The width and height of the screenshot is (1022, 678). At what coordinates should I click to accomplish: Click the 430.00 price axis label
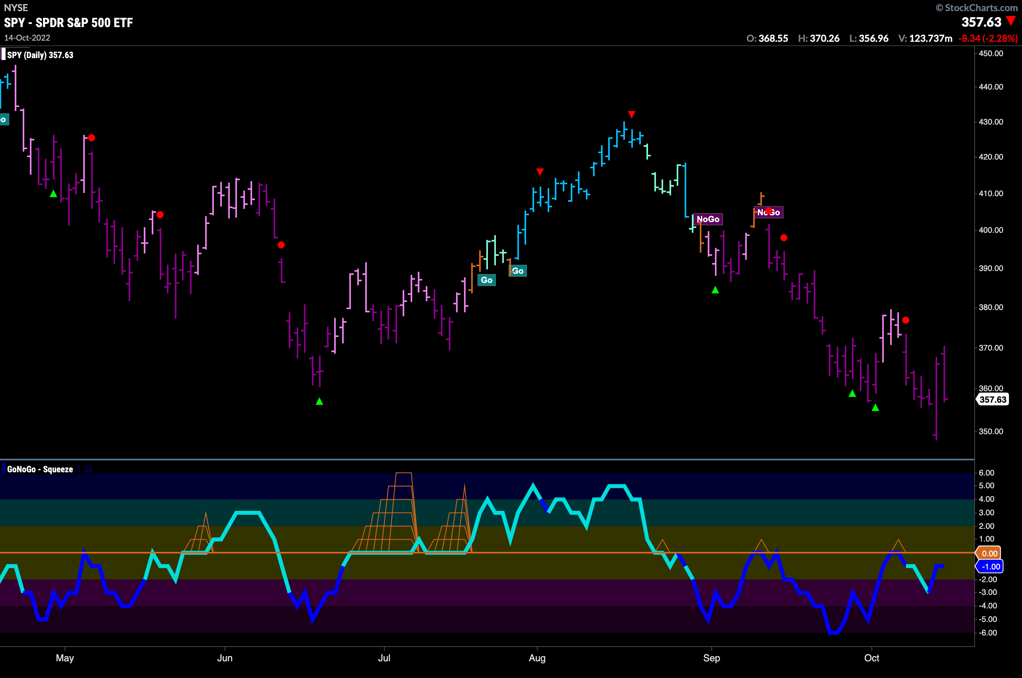pos(991,122)
